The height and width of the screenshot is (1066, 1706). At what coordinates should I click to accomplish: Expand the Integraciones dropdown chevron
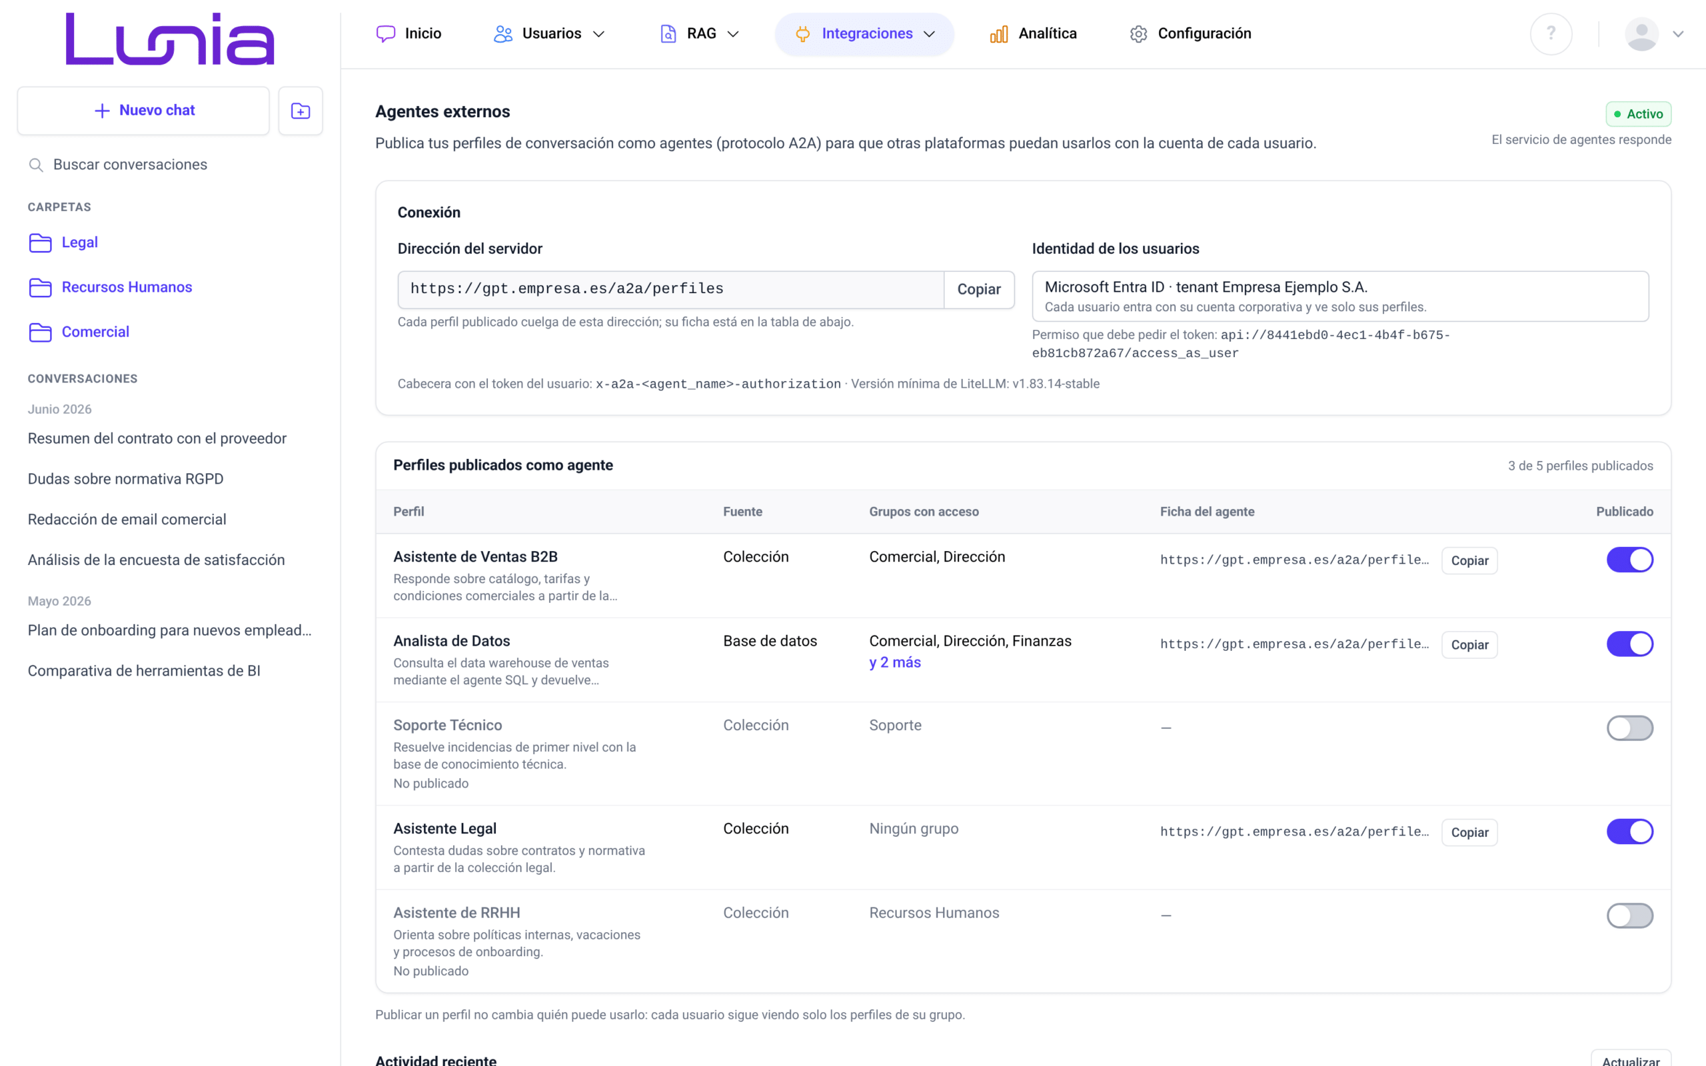tap(929, 34)
